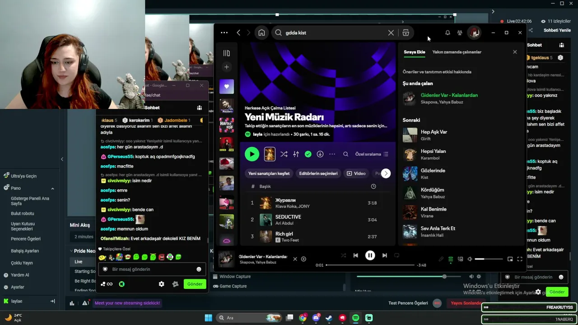Screen dimensions: 578x325
Task: Select the Video filter chip
Action: [356, 173]
